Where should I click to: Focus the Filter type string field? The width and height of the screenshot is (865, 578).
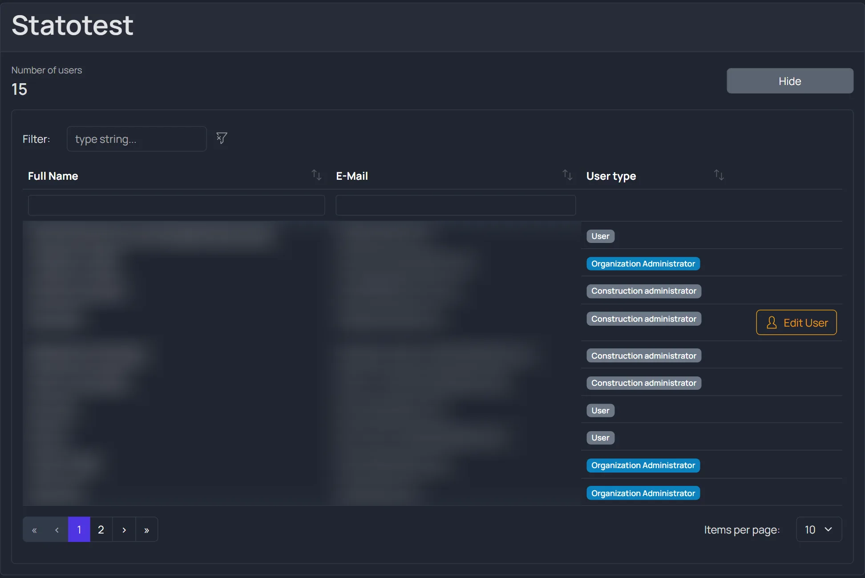click(x=137, y=139)
